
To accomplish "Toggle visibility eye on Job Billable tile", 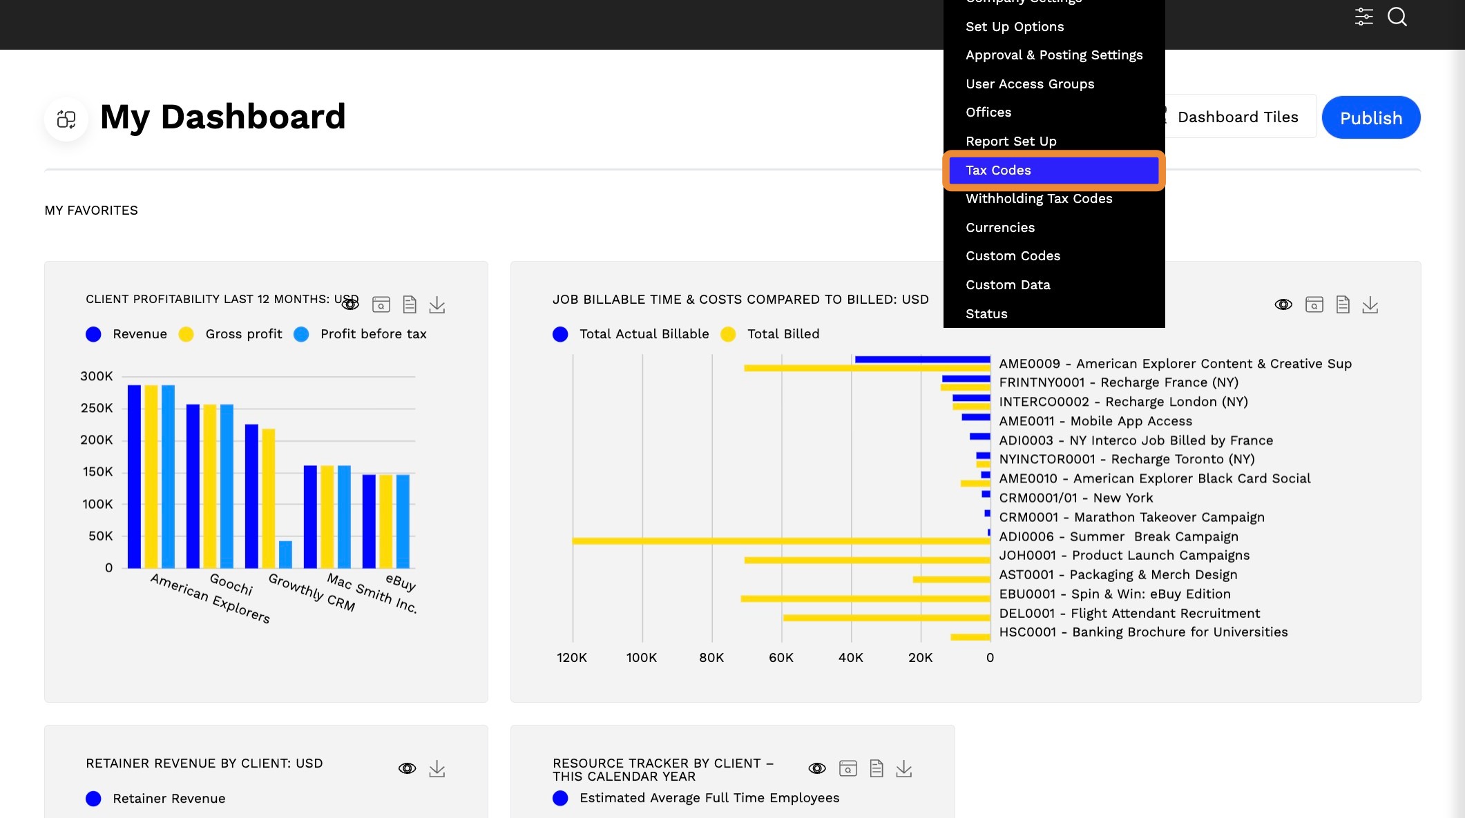I will pos(1283,304).
